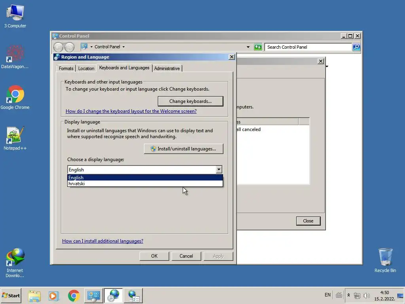Open the Recycle Bin
This screenshot has height=304, width=405.
tap(385, 260)
